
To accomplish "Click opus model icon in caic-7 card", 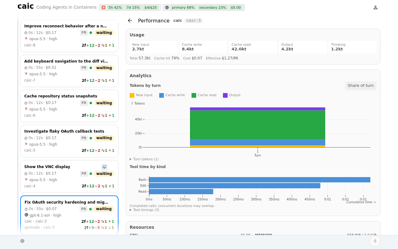I will point(26,74).
